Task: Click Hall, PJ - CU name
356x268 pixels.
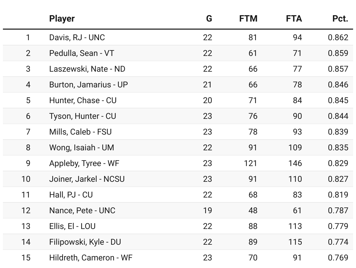Action: (71, 195)
